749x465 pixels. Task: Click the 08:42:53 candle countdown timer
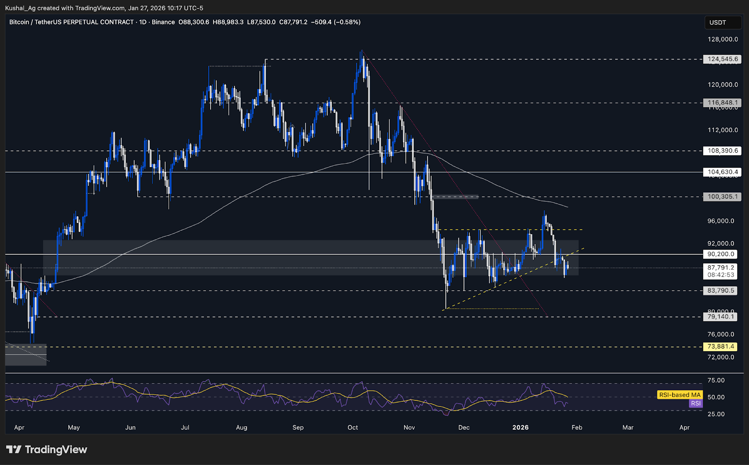(720, 275)
